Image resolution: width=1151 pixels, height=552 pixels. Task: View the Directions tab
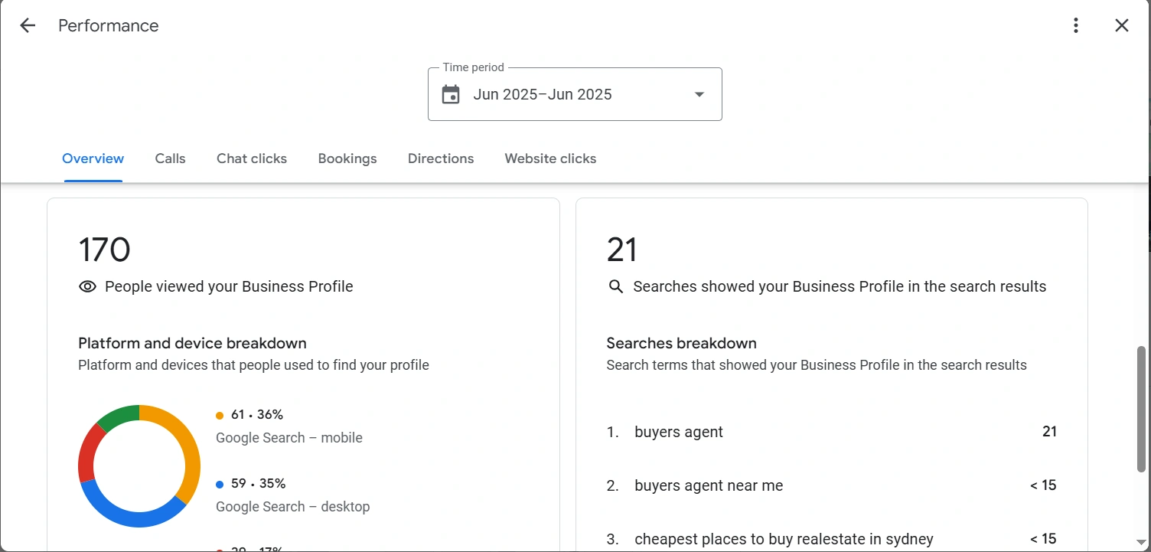click(441, 158)
